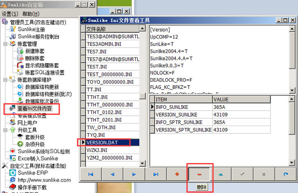The height and width of the screenshot is (193, 298).
Task: Go to next record navigator button
Action: pyautogui.click(x=134, y=174)
